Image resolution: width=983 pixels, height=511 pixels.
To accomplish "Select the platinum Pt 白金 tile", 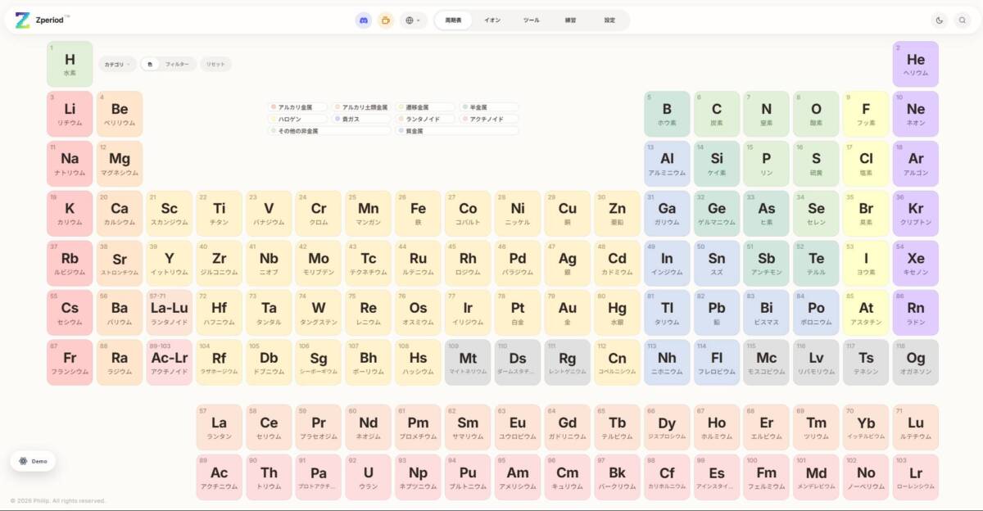I will [518, 313].
